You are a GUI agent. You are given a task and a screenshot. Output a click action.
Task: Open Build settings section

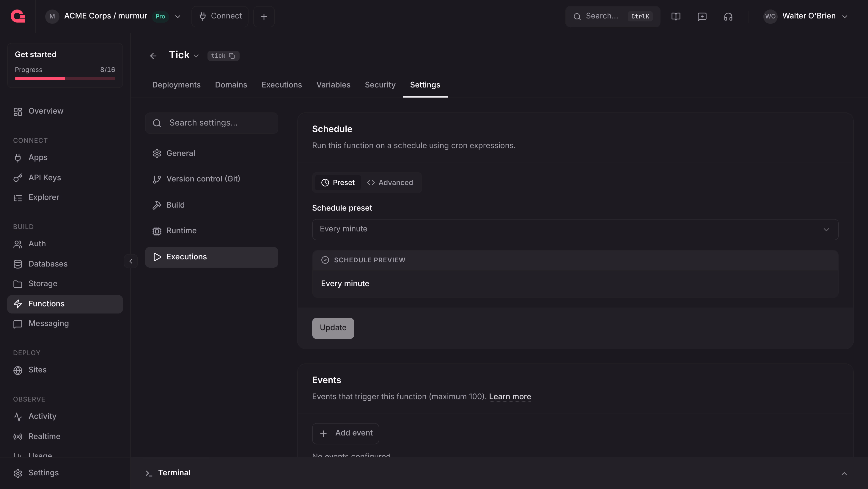pos(212,205)
